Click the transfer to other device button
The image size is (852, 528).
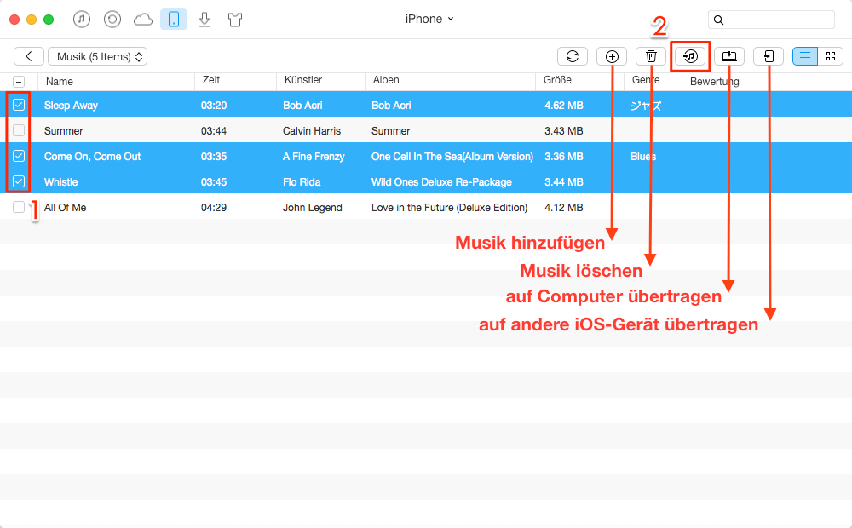[769, 56]
